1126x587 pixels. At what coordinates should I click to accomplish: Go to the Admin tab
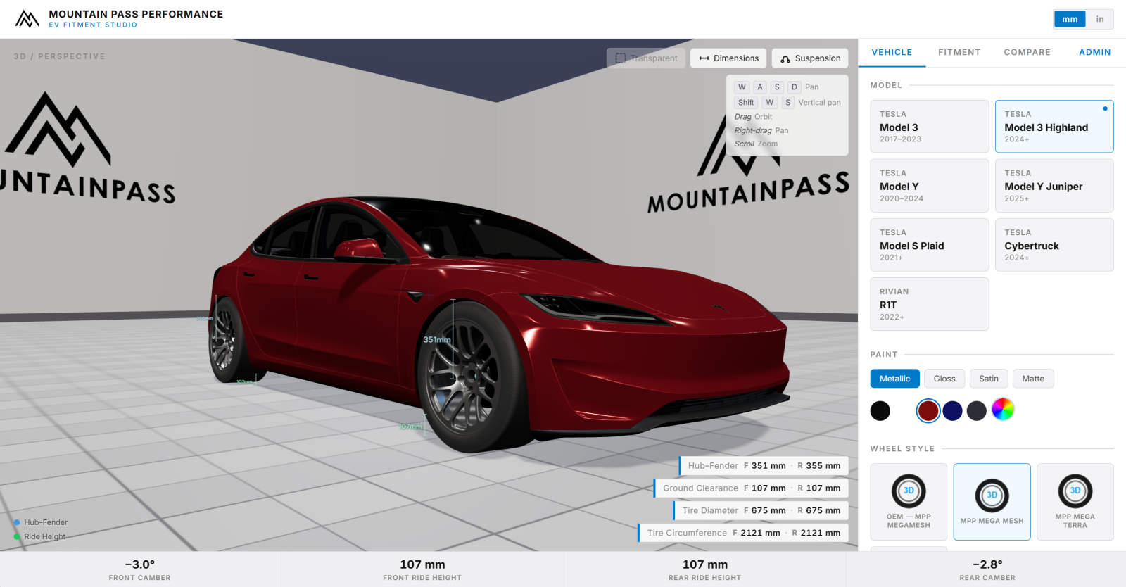1094,52
